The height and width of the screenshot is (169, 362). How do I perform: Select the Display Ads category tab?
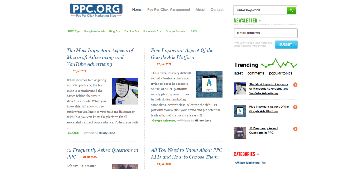132,31
